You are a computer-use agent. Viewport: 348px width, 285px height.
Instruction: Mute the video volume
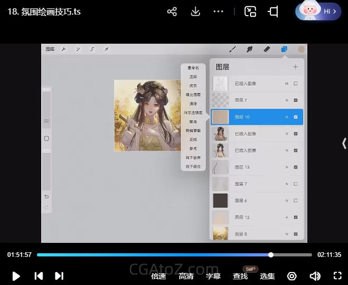pos(315,276)
